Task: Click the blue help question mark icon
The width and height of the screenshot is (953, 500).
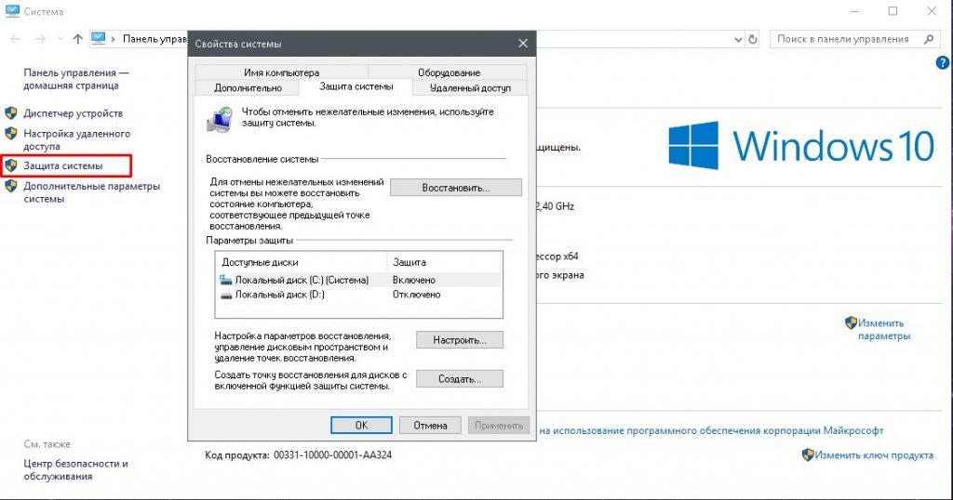Action: click(x=942, y=62)
